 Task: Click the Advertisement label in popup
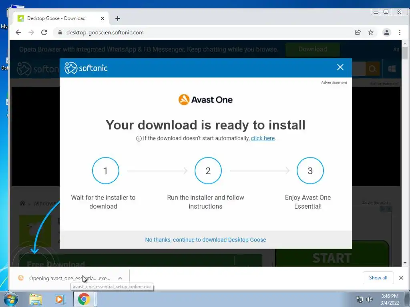pyautogui.click(x=334, y=82)
